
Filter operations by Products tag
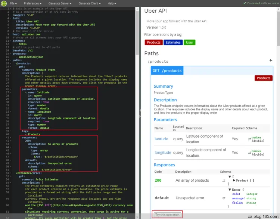[153, 42]
